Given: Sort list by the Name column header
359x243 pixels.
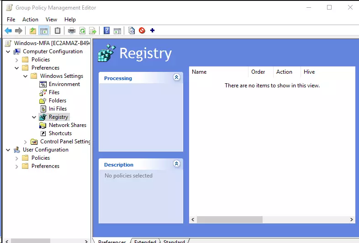Looking at the screenshot, I should (219, 72).
